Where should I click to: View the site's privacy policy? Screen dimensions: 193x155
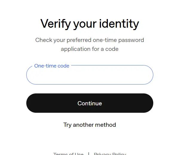(x=110, y=154)
